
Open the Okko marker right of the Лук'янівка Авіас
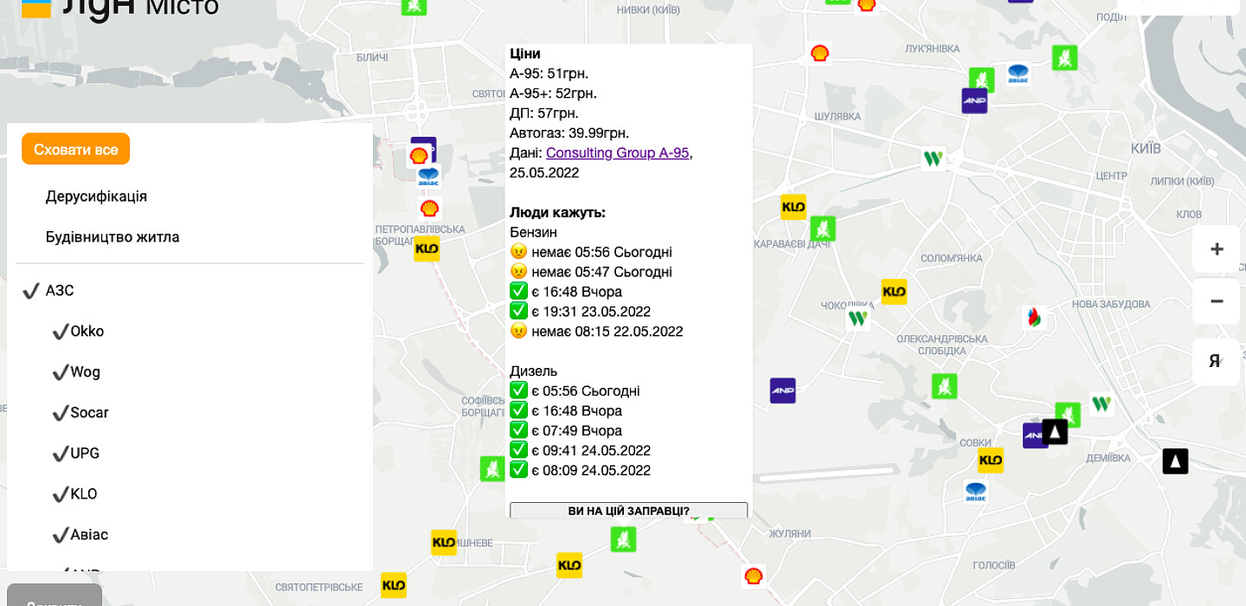[1064, 58]
